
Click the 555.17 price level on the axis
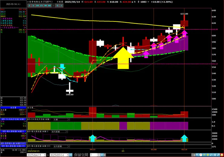coord(215,64)
